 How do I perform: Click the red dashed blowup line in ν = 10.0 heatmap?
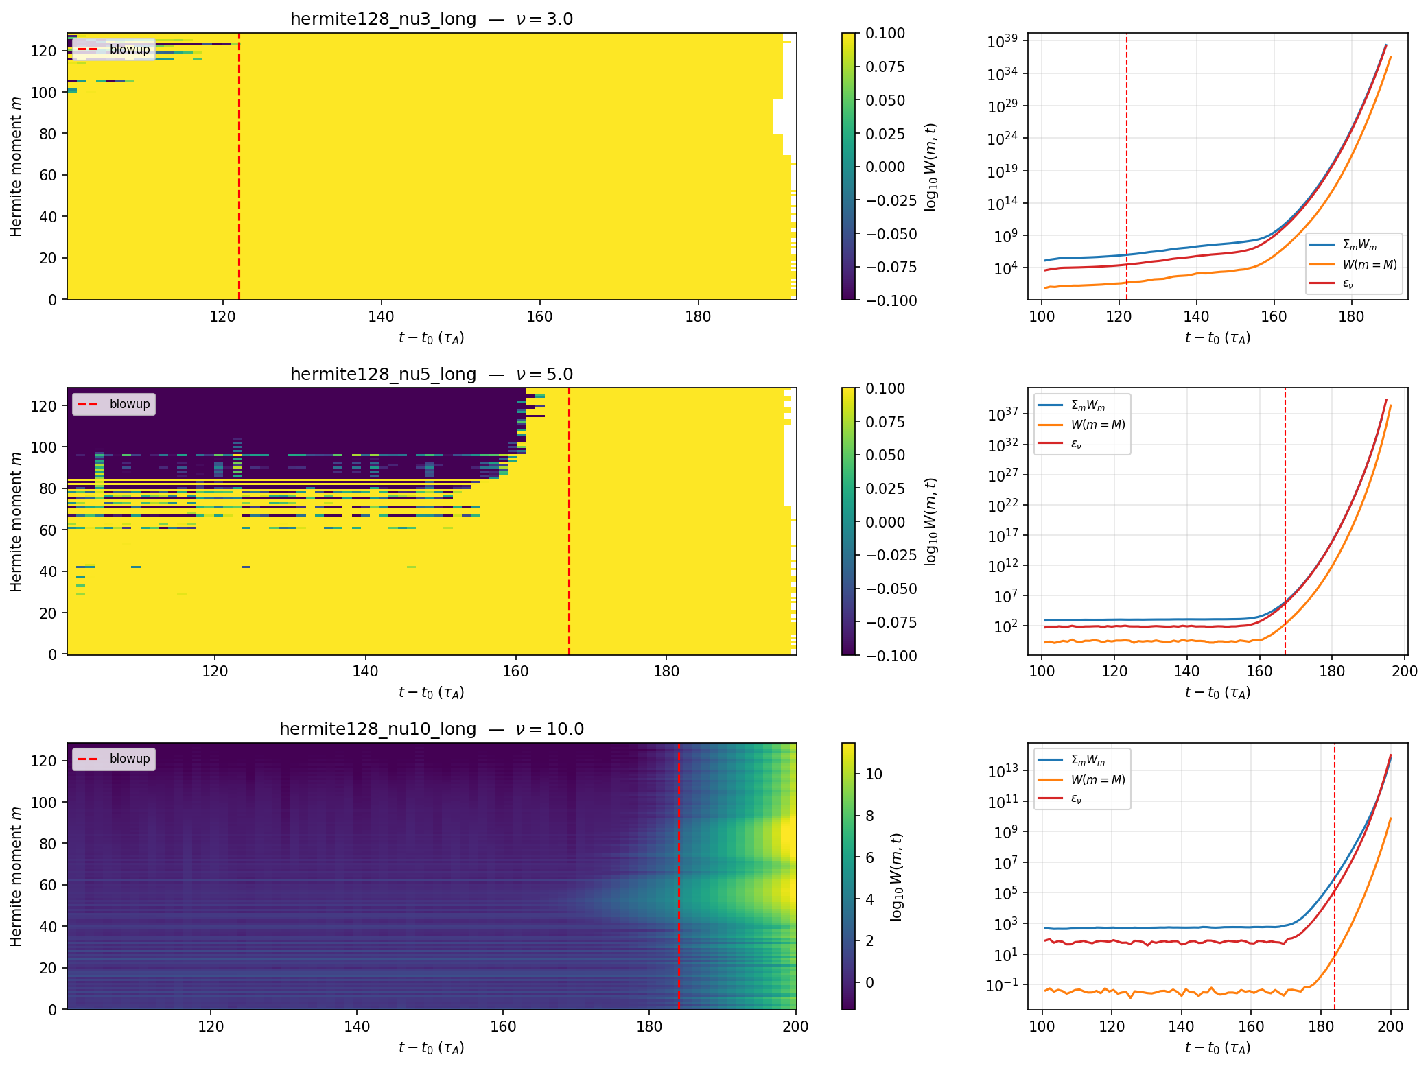[x=679, y=876]
